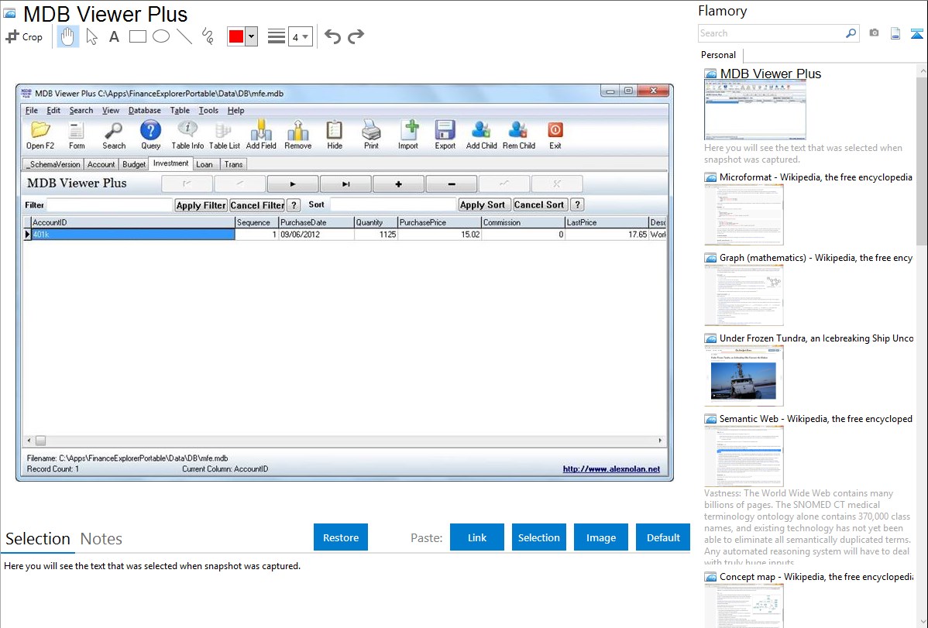This screenshot has width=928, height=628.
Task: Redo the annotation
Action: pyautogui.click(x=356, y=36)
